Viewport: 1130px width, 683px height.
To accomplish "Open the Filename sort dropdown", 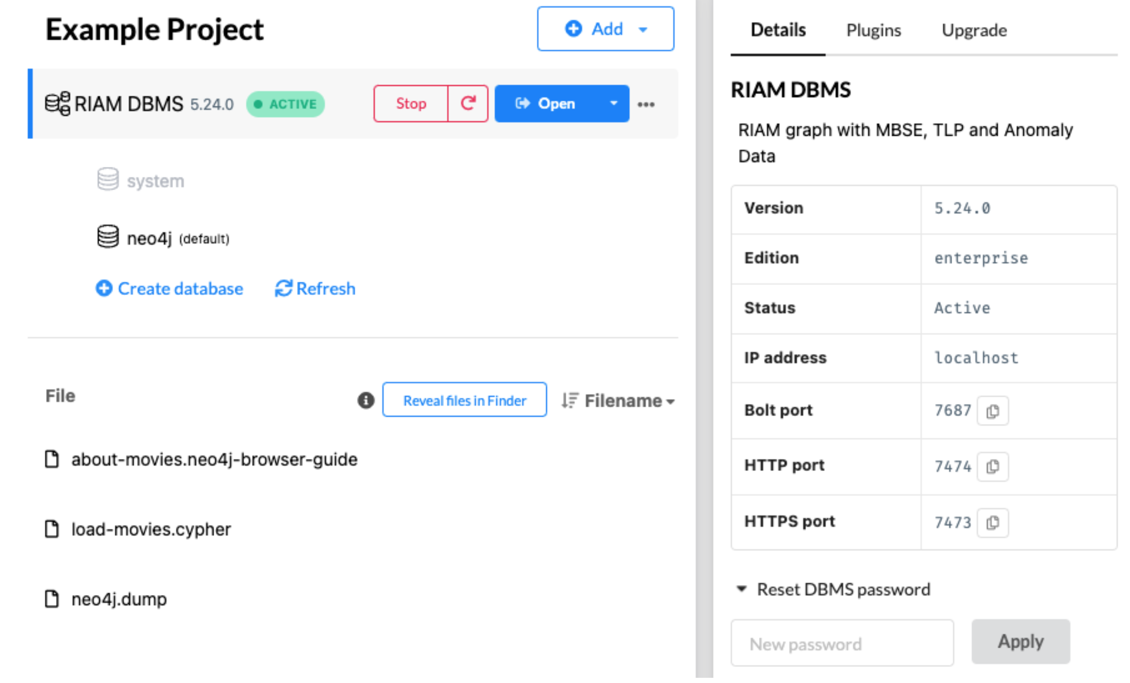I will [618, 400].
